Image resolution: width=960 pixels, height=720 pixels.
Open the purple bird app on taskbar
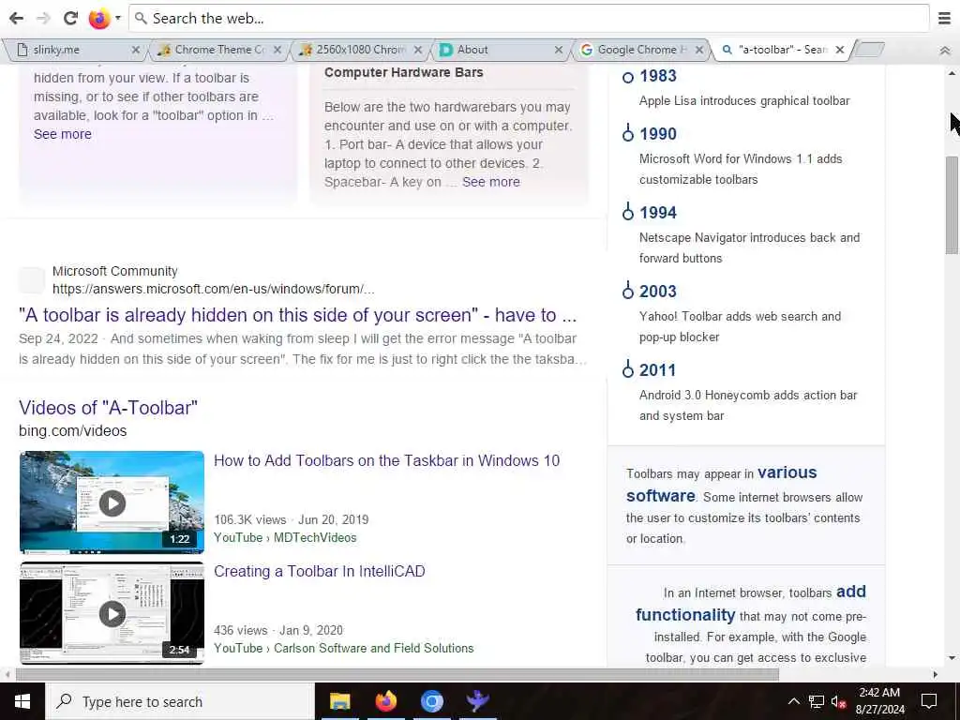[477, 701]
